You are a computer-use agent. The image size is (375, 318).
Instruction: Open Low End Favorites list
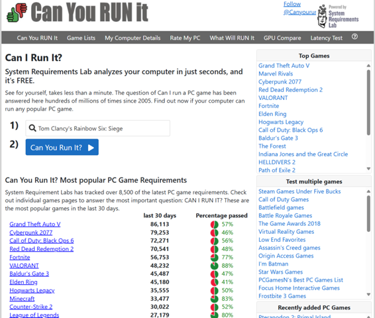(x=282, y=240)
